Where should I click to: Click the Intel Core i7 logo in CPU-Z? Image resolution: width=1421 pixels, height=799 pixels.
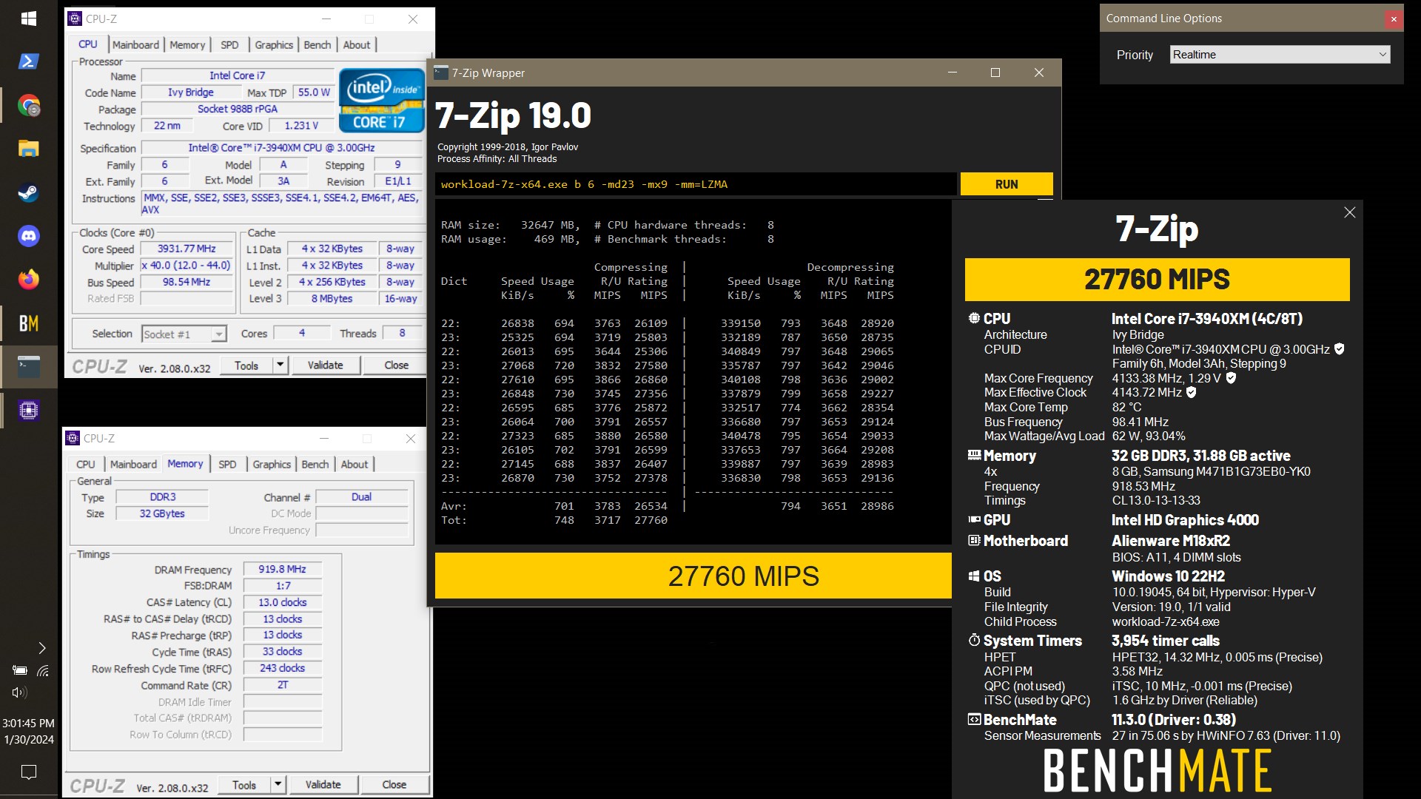pos(381,101)
